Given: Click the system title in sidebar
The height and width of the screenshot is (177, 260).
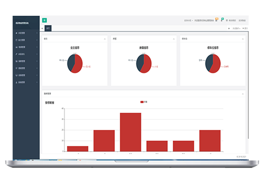Looking at the screenshot, I should point(22,23).
